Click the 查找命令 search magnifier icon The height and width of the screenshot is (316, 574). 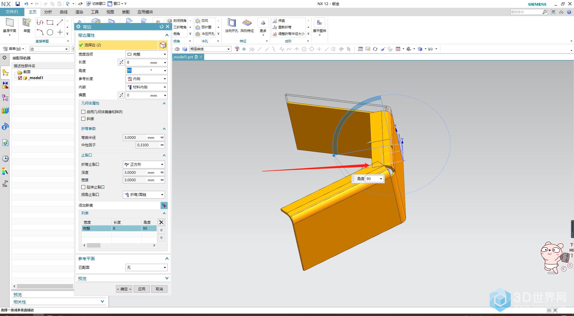[545, 12]
